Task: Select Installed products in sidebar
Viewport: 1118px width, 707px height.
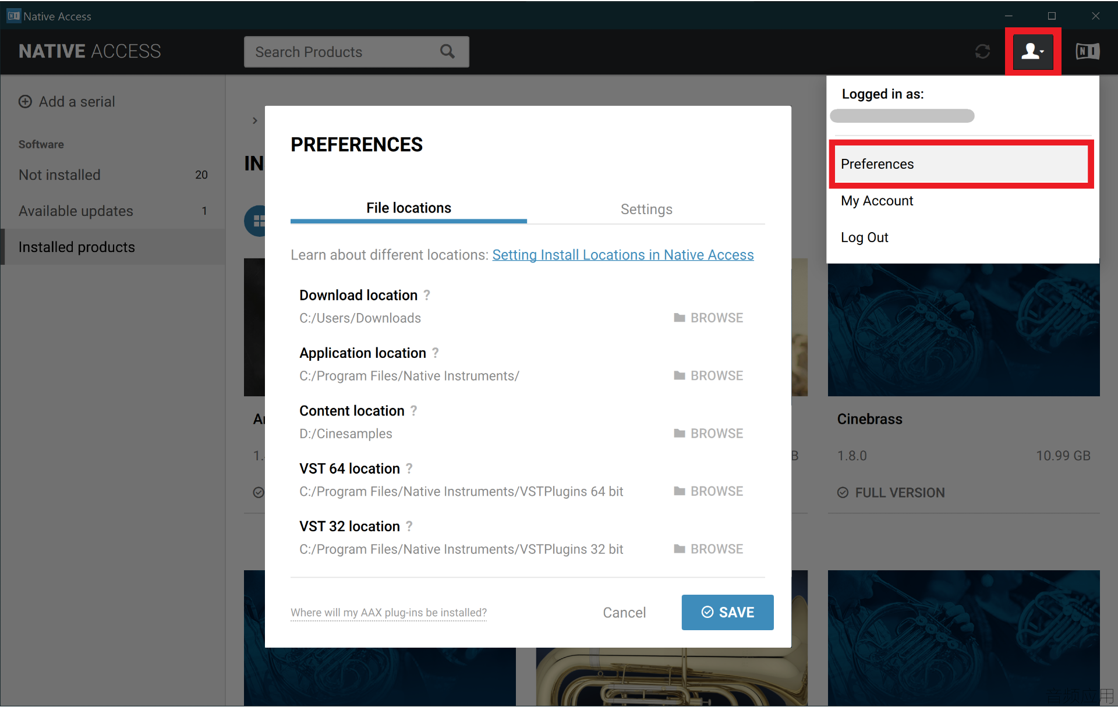Action: pyautogui.click(x=113, y=247)
